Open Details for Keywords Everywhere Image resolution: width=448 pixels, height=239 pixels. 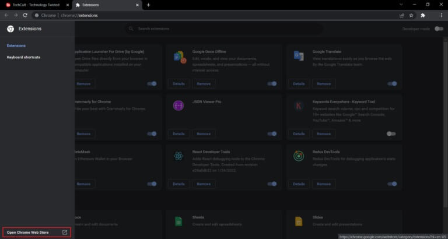point(299,133)
